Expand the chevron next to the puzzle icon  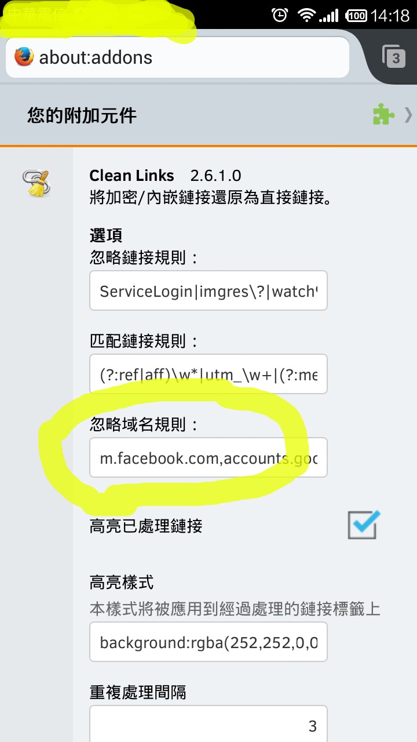408,115
